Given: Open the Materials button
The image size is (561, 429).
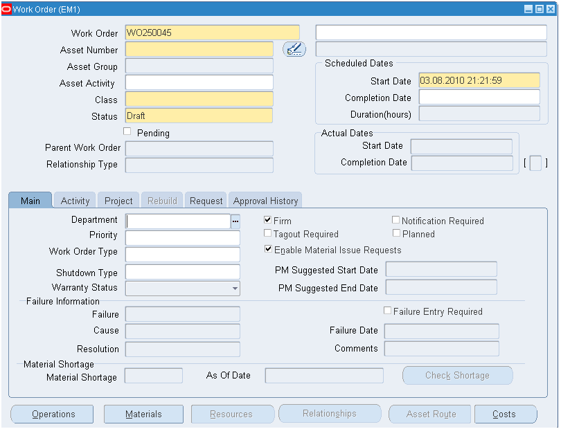Looking at the screenshot, I should point(143,414).
